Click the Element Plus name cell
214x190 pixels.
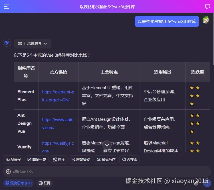(x=26, y=96)
